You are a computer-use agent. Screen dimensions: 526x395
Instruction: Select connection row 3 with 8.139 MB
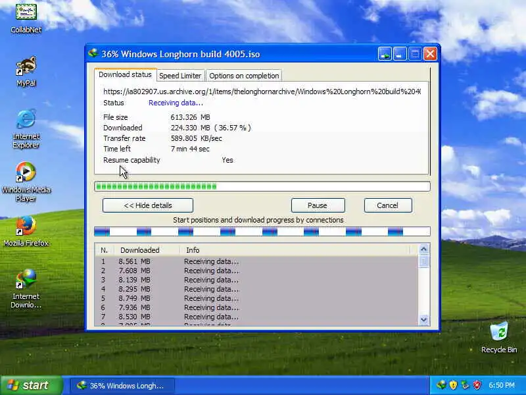256,280
